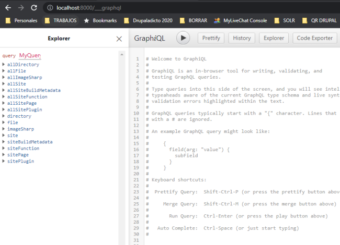
Task: Expand the allSitePlugin field arrow
Action: point(4,109)
